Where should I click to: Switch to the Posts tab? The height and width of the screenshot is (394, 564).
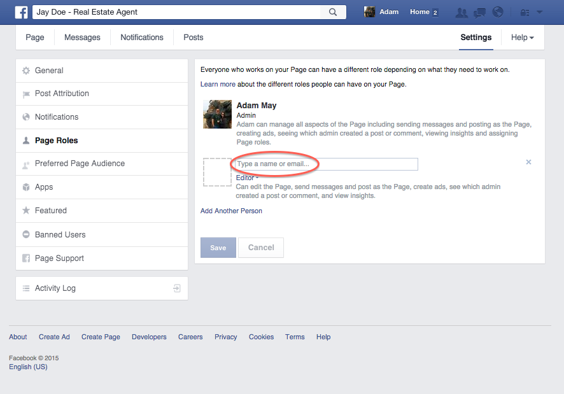pyautogui.click(x=193, y=38)
